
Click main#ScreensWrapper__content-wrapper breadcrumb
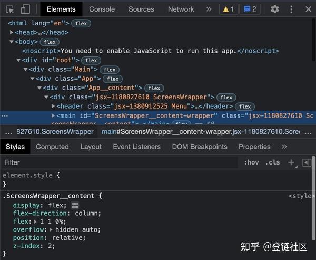click(201, 132)
